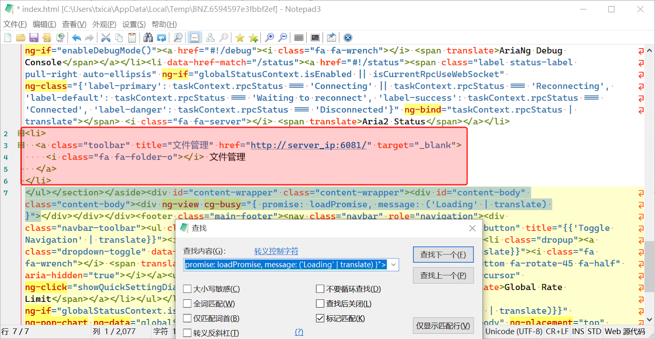Uncheck the 标记匹配(K) checkbox
This screenshot has height=339, width=655.
320,319
